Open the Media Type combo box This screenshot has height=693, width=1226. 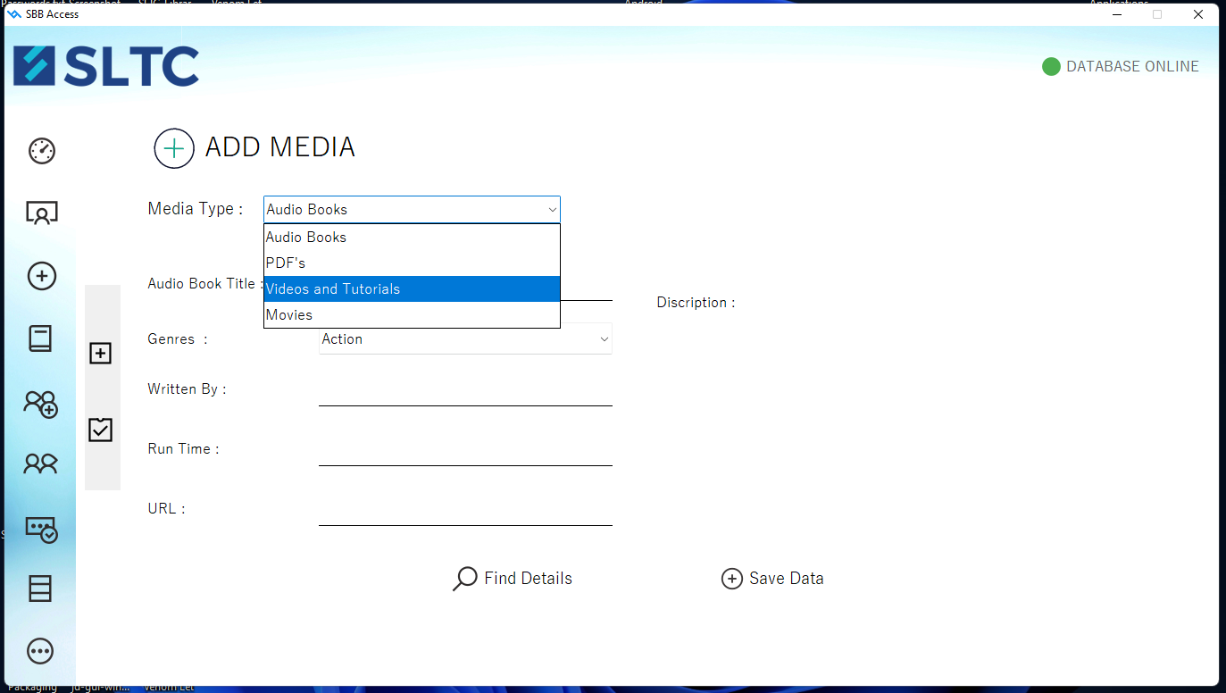[412, 209]
